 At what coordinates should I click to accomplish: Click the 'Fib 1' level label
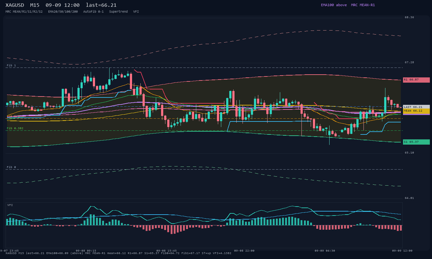tap(11, 66)
